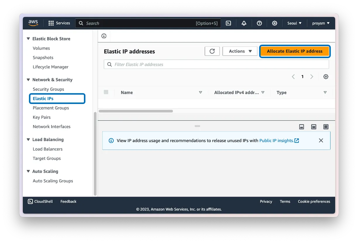Open Key Pairs in the sidebar
Viewport: 358px width, 243px height.
(42, 117)
